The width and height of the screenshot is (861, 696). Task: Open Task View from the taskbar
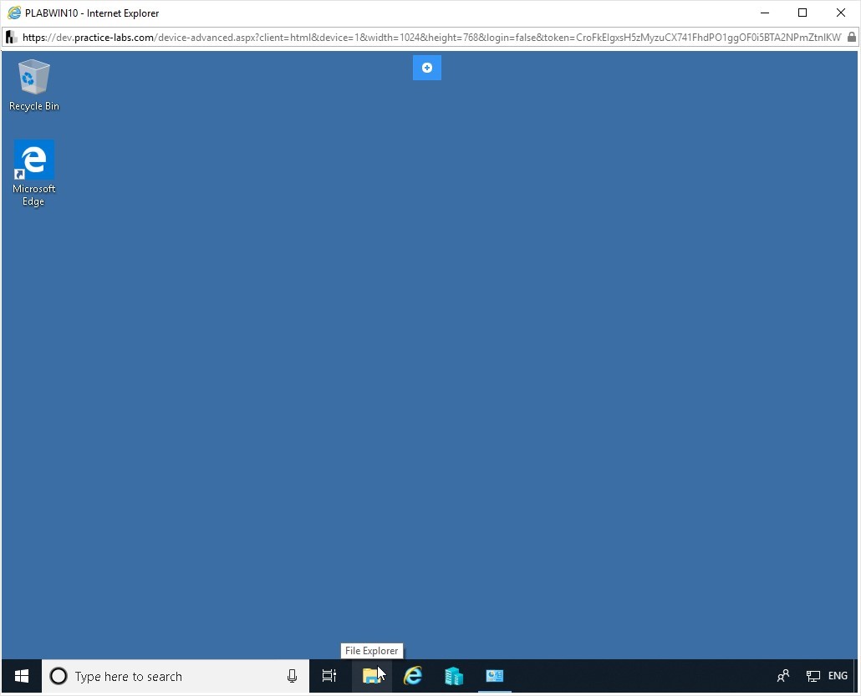point(329,676)
